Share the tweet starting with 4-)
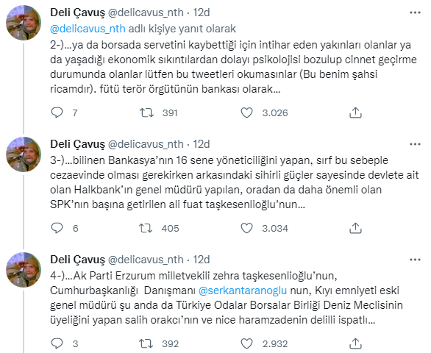 [x=355, y=343]
